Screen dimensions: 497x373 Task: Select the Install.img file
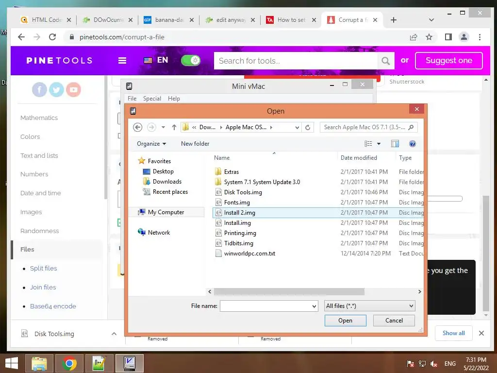point(237,222)
